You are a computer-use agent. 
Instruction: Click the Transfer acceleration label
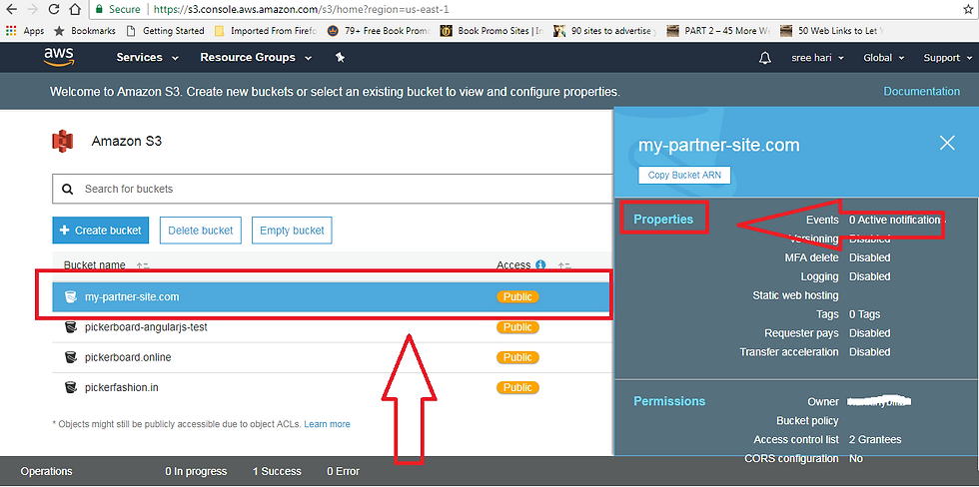[789, 351]
